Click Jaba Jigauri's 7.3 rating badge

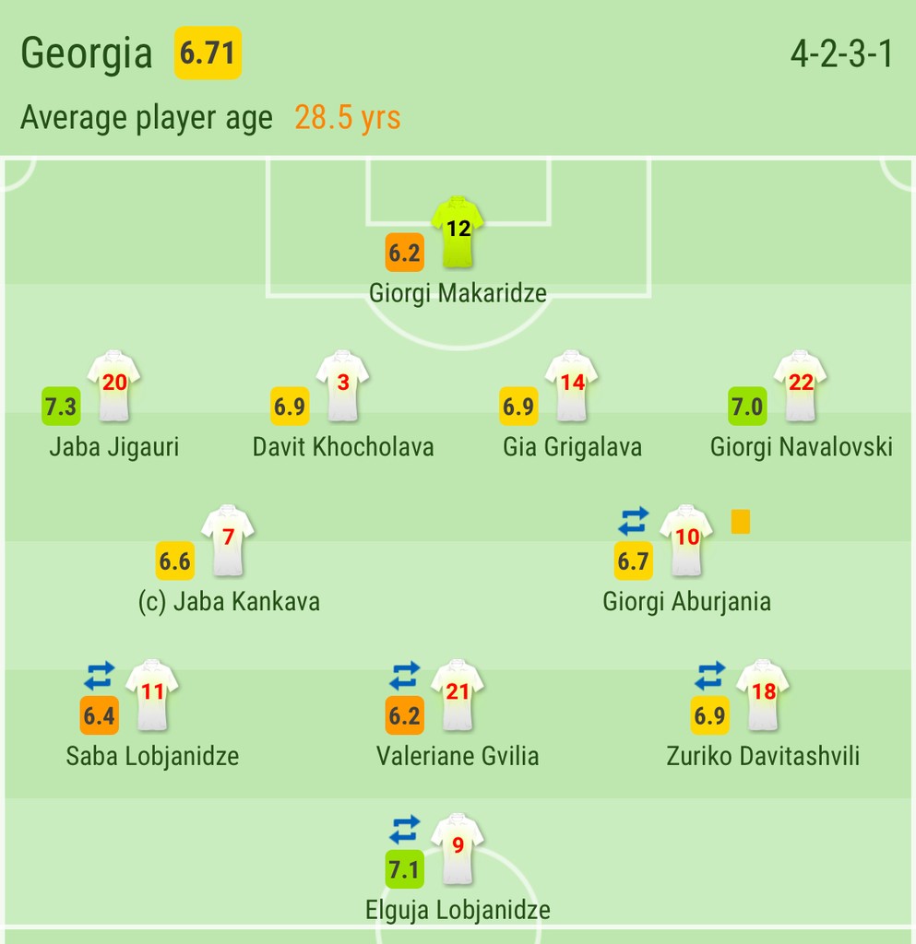click(61, 407)
